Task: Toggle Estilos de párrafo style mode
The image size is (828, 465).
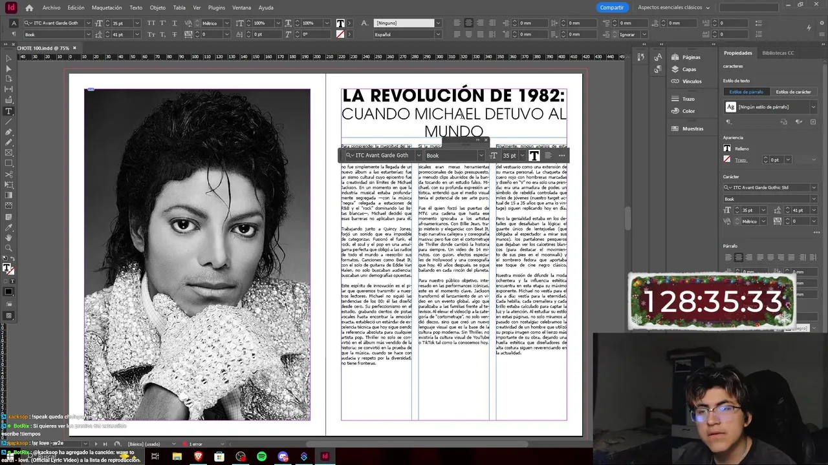Action: click(746, 92)
